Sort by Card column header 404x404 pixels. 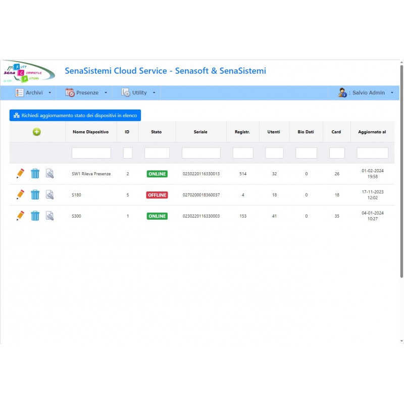click(336, 132)
